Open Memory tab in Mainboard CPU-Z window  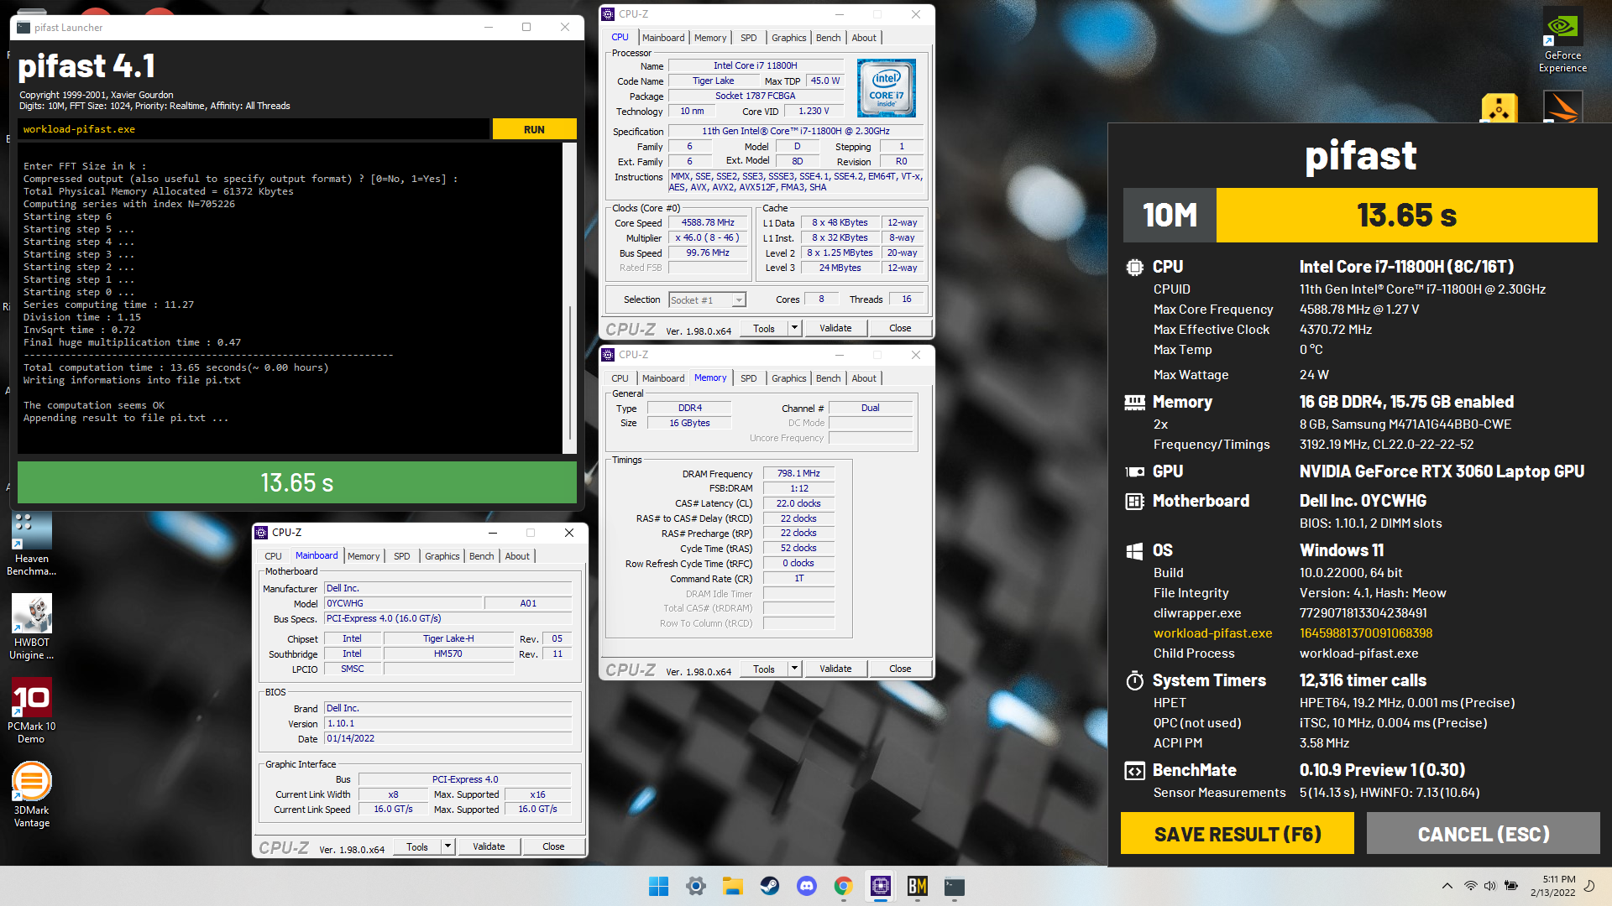(364, 556)
